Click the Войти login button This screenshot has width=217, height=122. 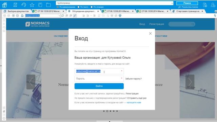(x=99, y=86)
